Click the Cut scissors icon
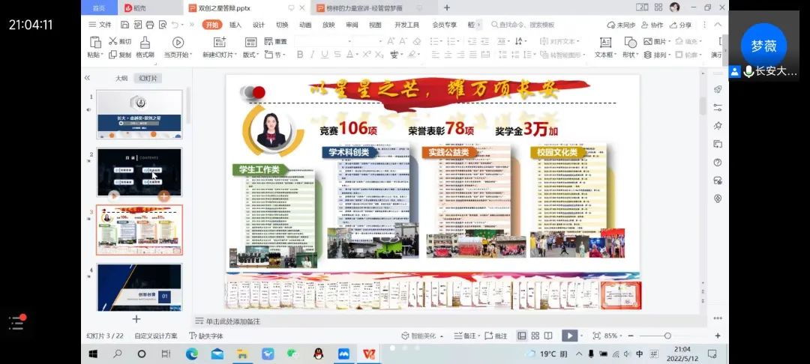 (113, 42)
